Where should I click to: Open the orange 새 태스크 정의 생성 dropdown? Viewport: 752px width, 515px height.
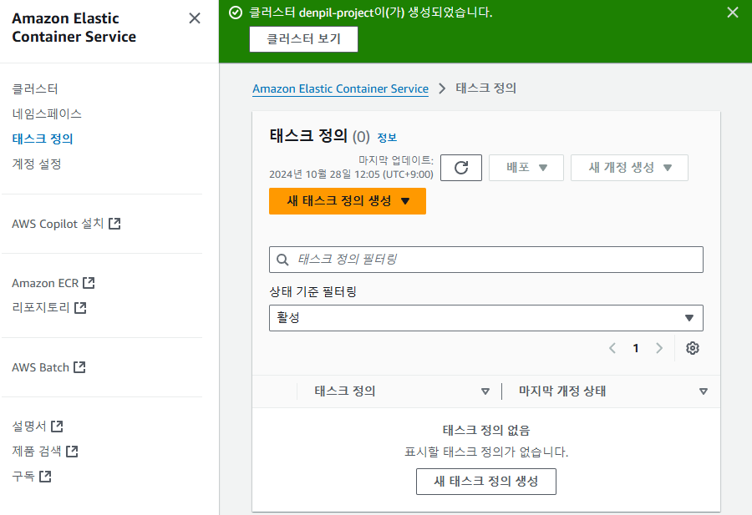pyautogui.click(x=348, y=200)
